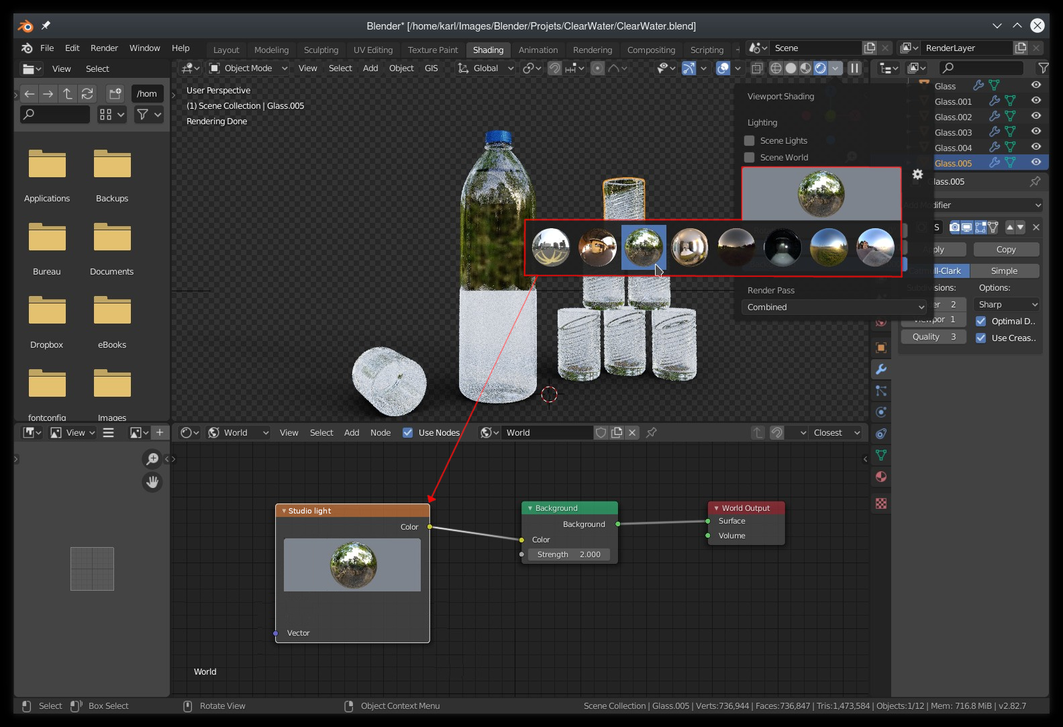1063x727 pixels.
Task: Switch viewport to wireframe shading
Action: click(776, 68)
